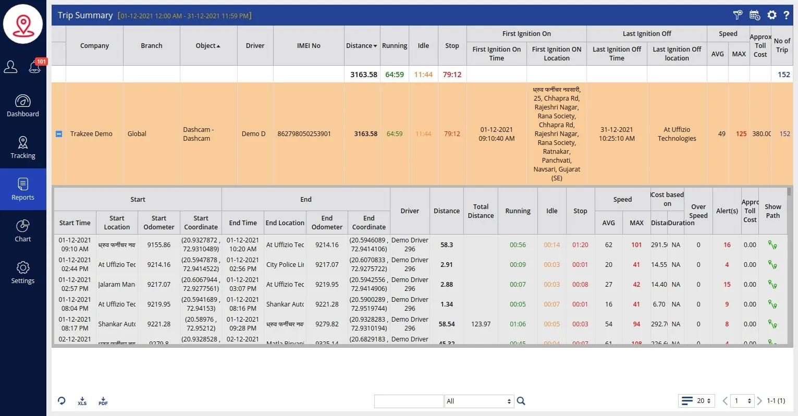Open the filter settings funnel icon

click(737, 15)
